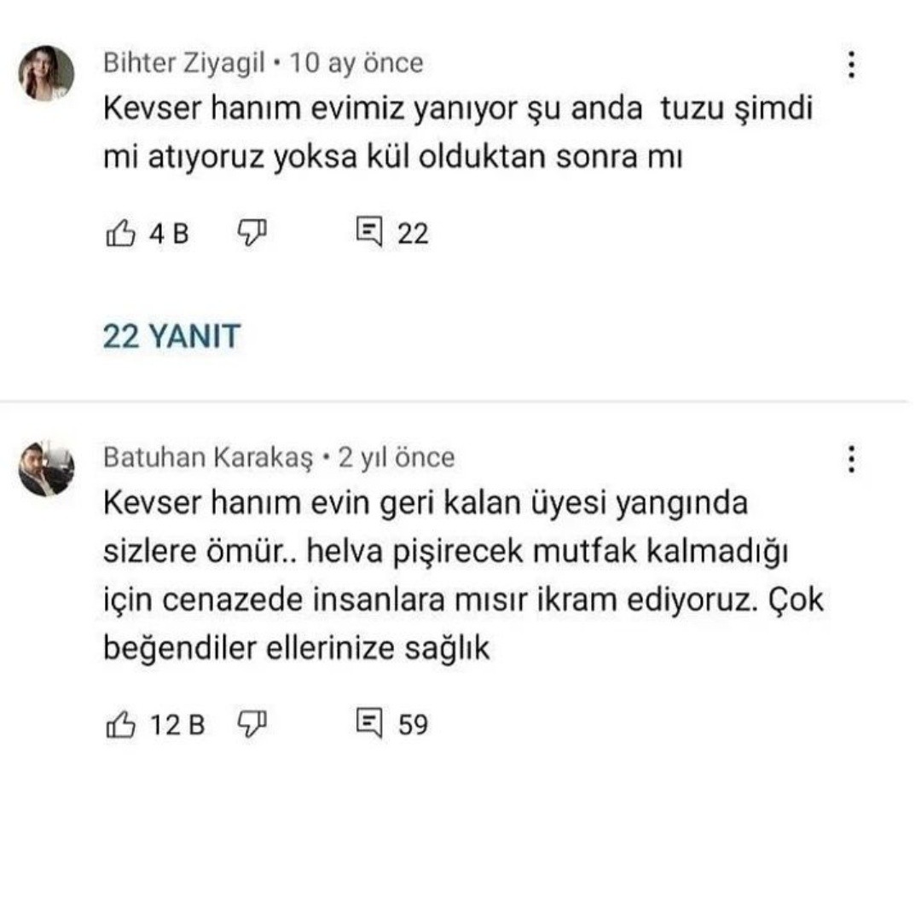Like Bihter Ziyagil's comment with thumbs-up
This screenshot has width=921, height=910.
click(120, 233)
